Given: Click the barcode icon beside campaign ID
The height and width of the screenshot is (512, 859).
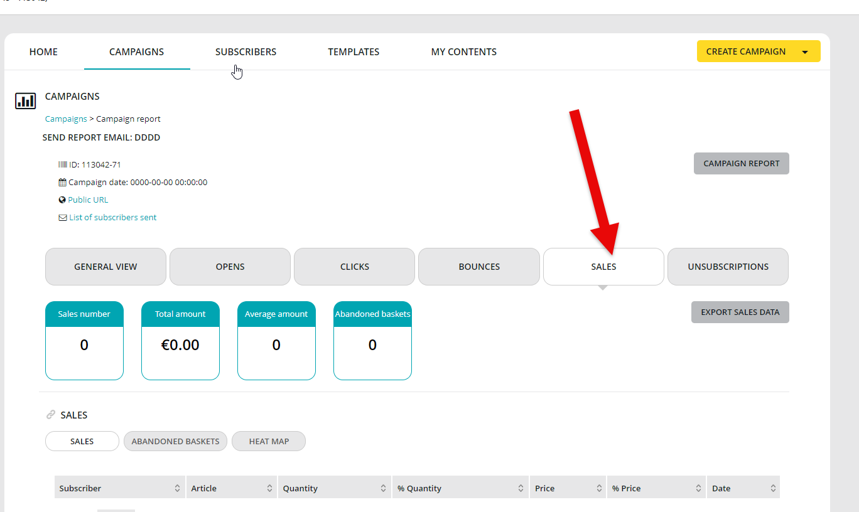Looking at the screenshot, I should pyautogui.click(x=62, y=164).
